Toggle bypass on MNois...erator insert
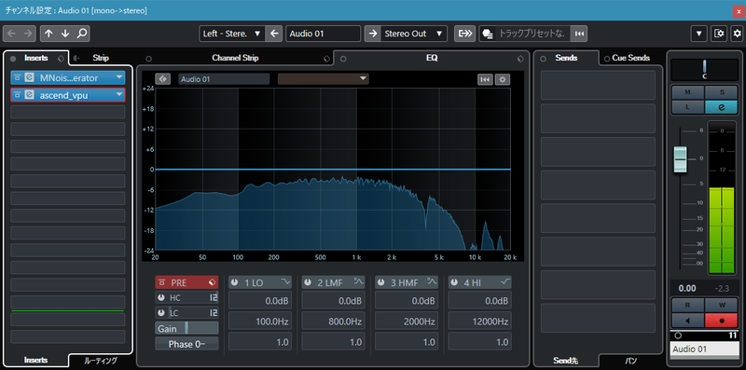 (17, 77)
